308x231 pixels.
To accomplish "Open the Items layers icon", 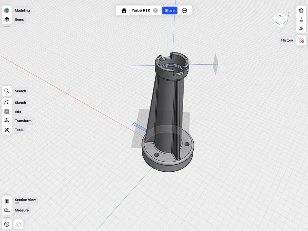I will tap(7, 20).
